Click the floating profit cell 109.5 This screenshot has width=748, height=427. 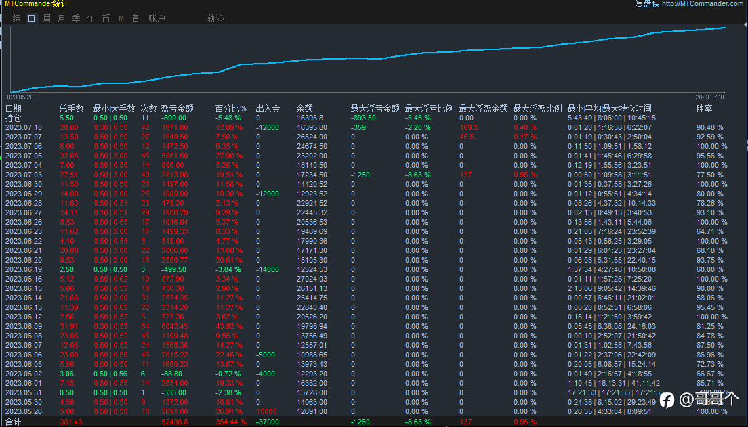[469, 128]
